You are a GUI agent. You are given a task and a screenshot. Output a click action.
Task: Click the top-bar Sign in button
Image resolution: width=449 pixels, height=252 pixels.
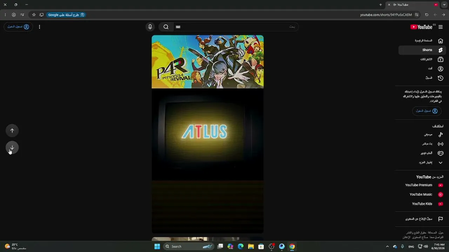18,27
